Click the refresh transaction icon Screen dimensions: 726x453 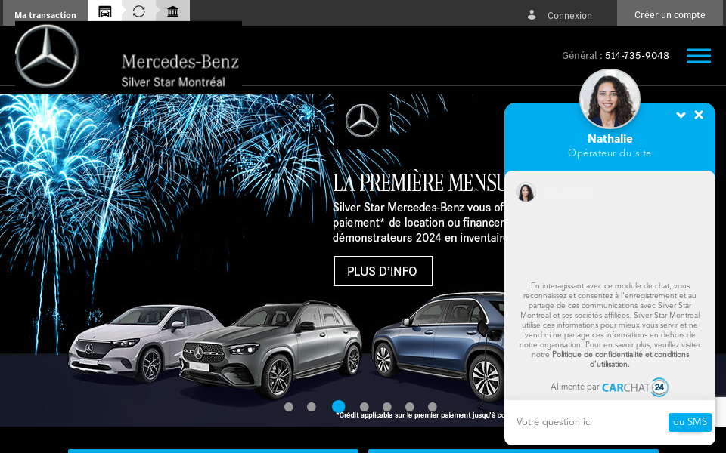tap(138, 11)
